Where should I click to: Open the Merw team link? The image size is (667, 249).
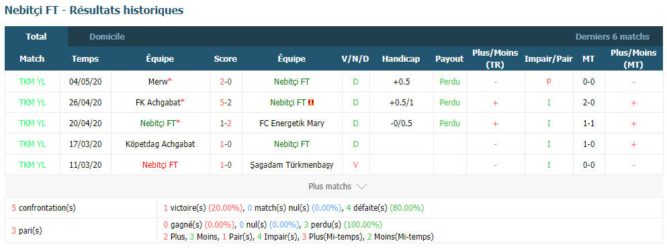[157, 82]
